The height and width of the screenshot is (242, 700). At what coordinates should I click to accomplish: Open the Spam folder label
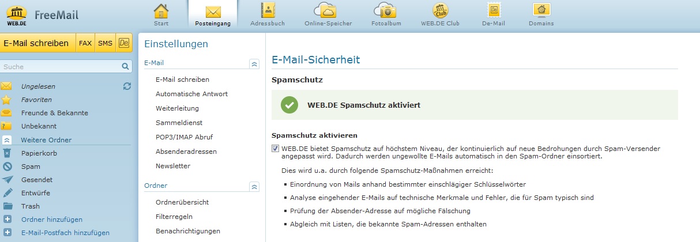click(x=31, y=167)
